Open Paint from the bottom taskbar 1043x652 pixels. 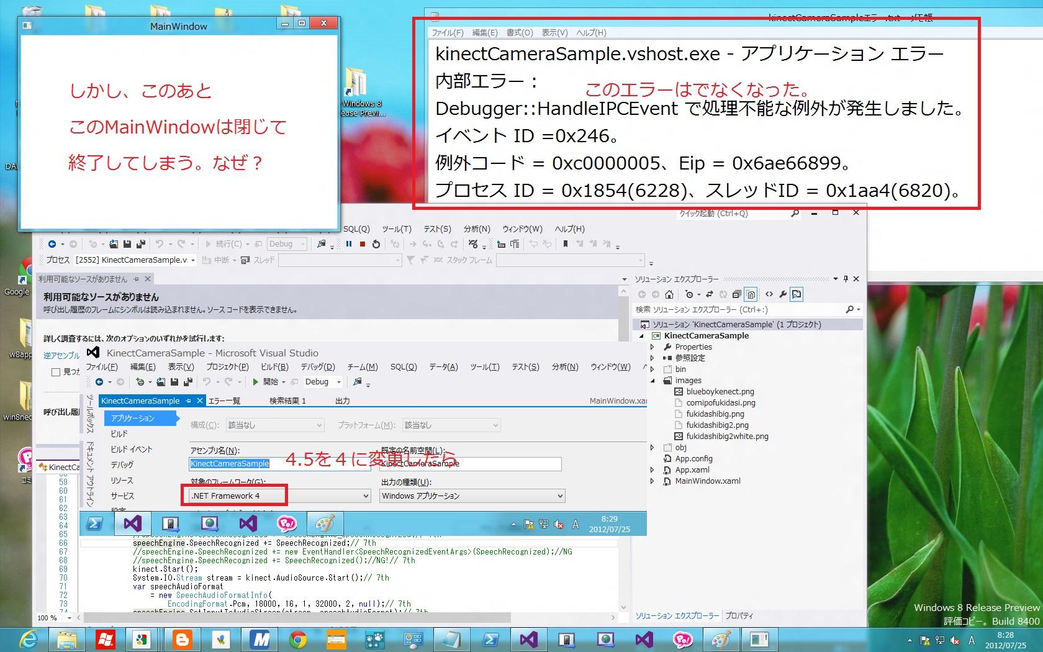[721, 639]
